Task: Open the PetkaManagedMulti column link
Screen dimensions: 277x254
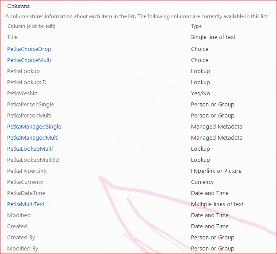Action: [x=33, y=138]
